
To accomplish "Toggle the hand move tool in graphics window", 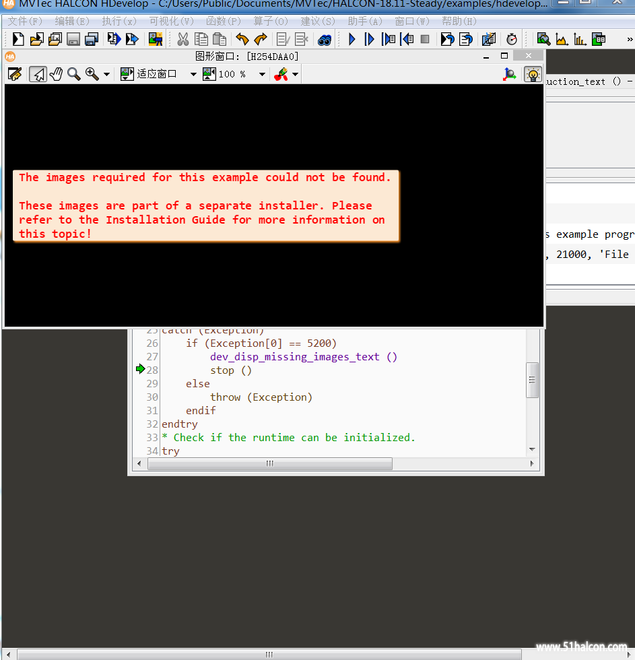I will coord(56,74).
